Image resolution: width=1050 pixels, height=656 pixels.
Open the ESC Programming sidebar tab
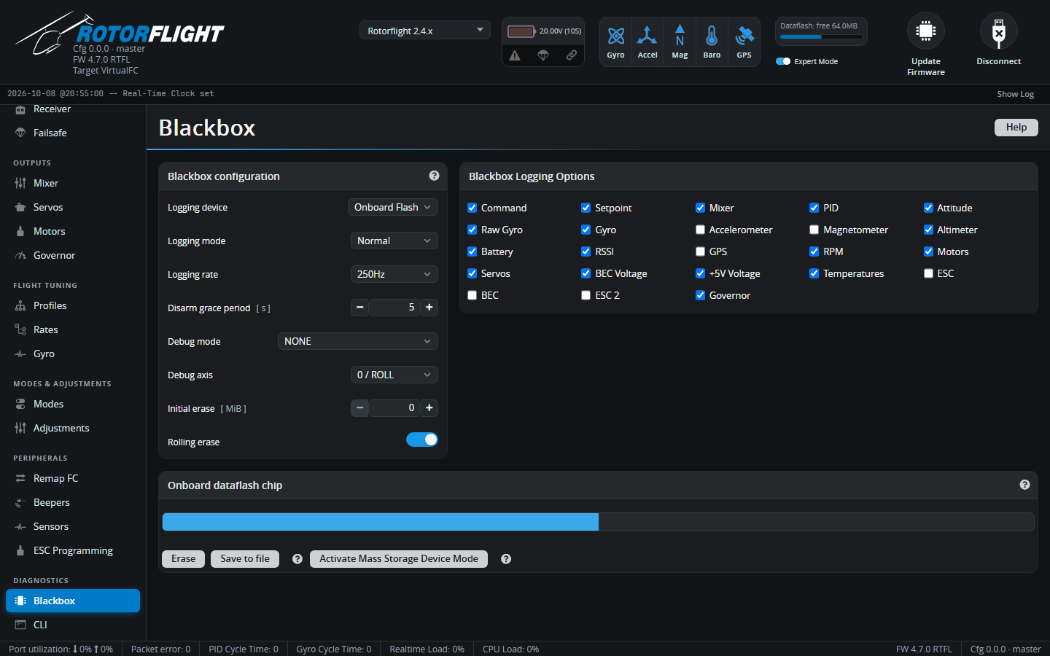(73, 550)
